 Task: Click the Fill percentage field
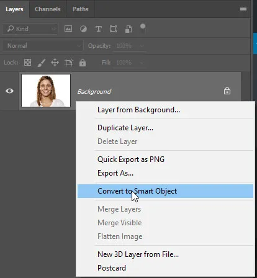point(130,63)
